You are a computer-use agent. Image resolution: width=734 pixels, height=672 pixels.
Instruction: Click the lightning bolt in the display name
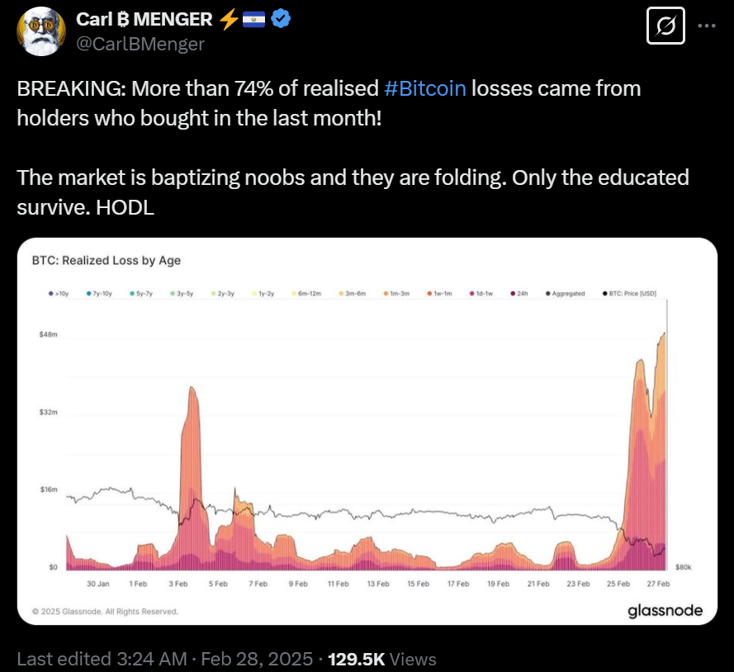(x=229, y=18)
